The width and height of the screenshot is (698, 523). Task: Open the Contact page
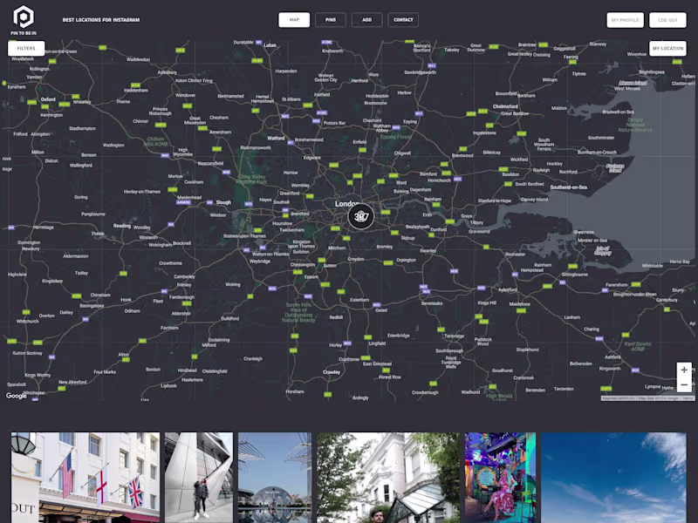pos(403,19)
